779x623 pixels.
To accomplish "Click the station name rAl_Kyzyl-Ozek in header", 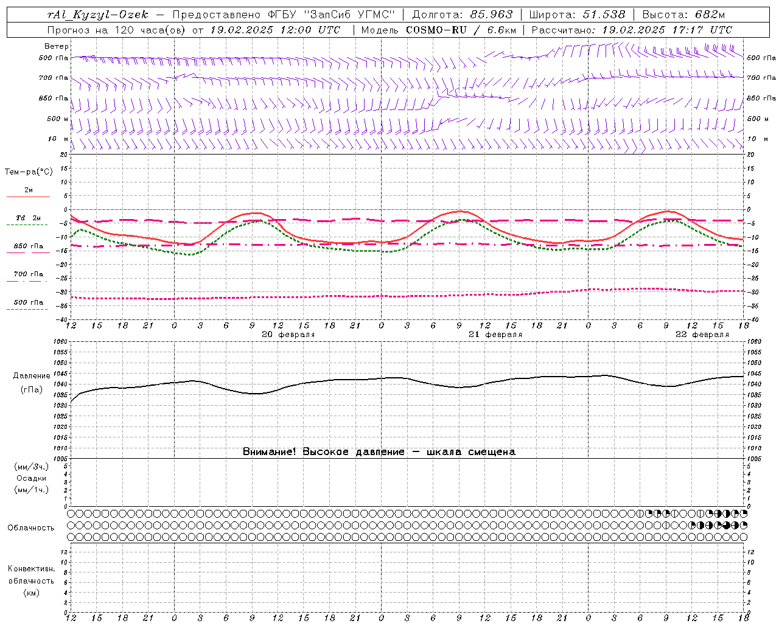I will click(97, 14).
